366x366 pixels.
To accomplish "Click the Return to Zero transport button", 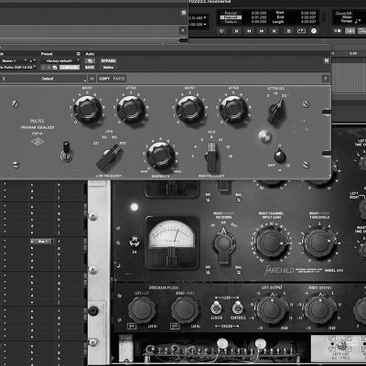I will click(x=236, y=31).
